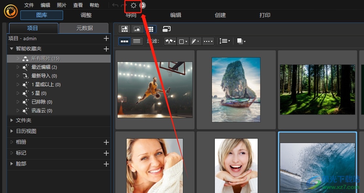The height and width of the screenshot is (193, 364).
Task: Select 1 星或以上 (0) collection
Action: click(59, 85)
